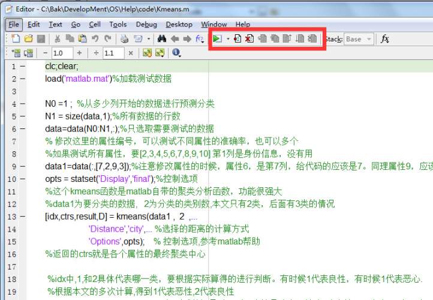Click the 1.0 increment value field
433x300 pixels.
pos(64,53)
